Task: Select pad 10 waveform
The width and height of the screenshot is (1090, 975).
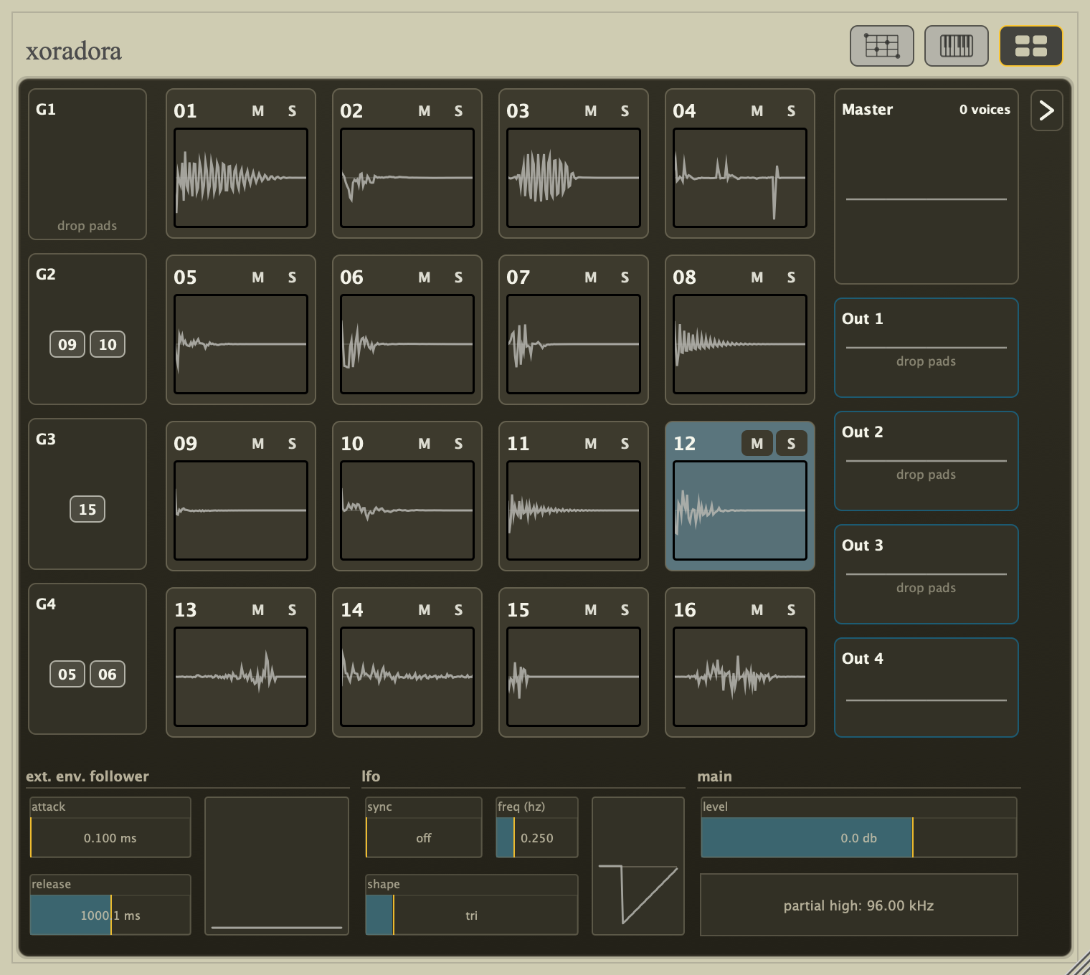Action: (x=407, y=510)
